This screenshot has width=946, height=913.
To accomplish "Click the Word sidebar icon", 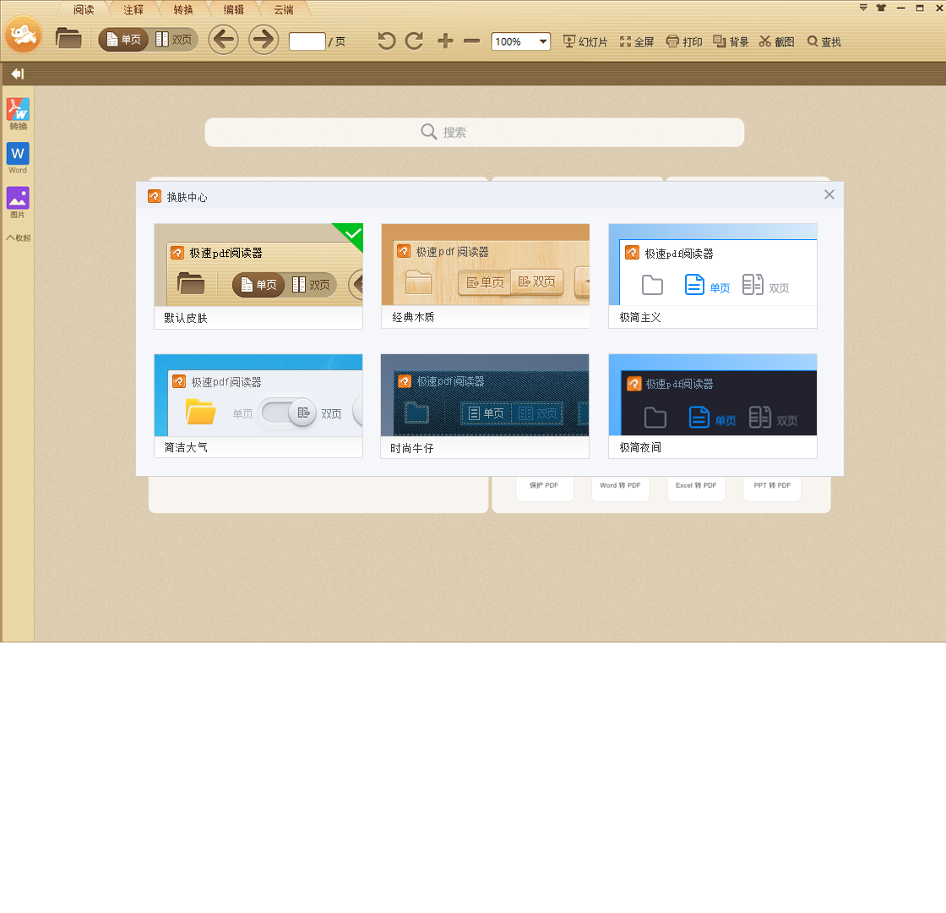I will pyautogui.click(x=18, y=158).
